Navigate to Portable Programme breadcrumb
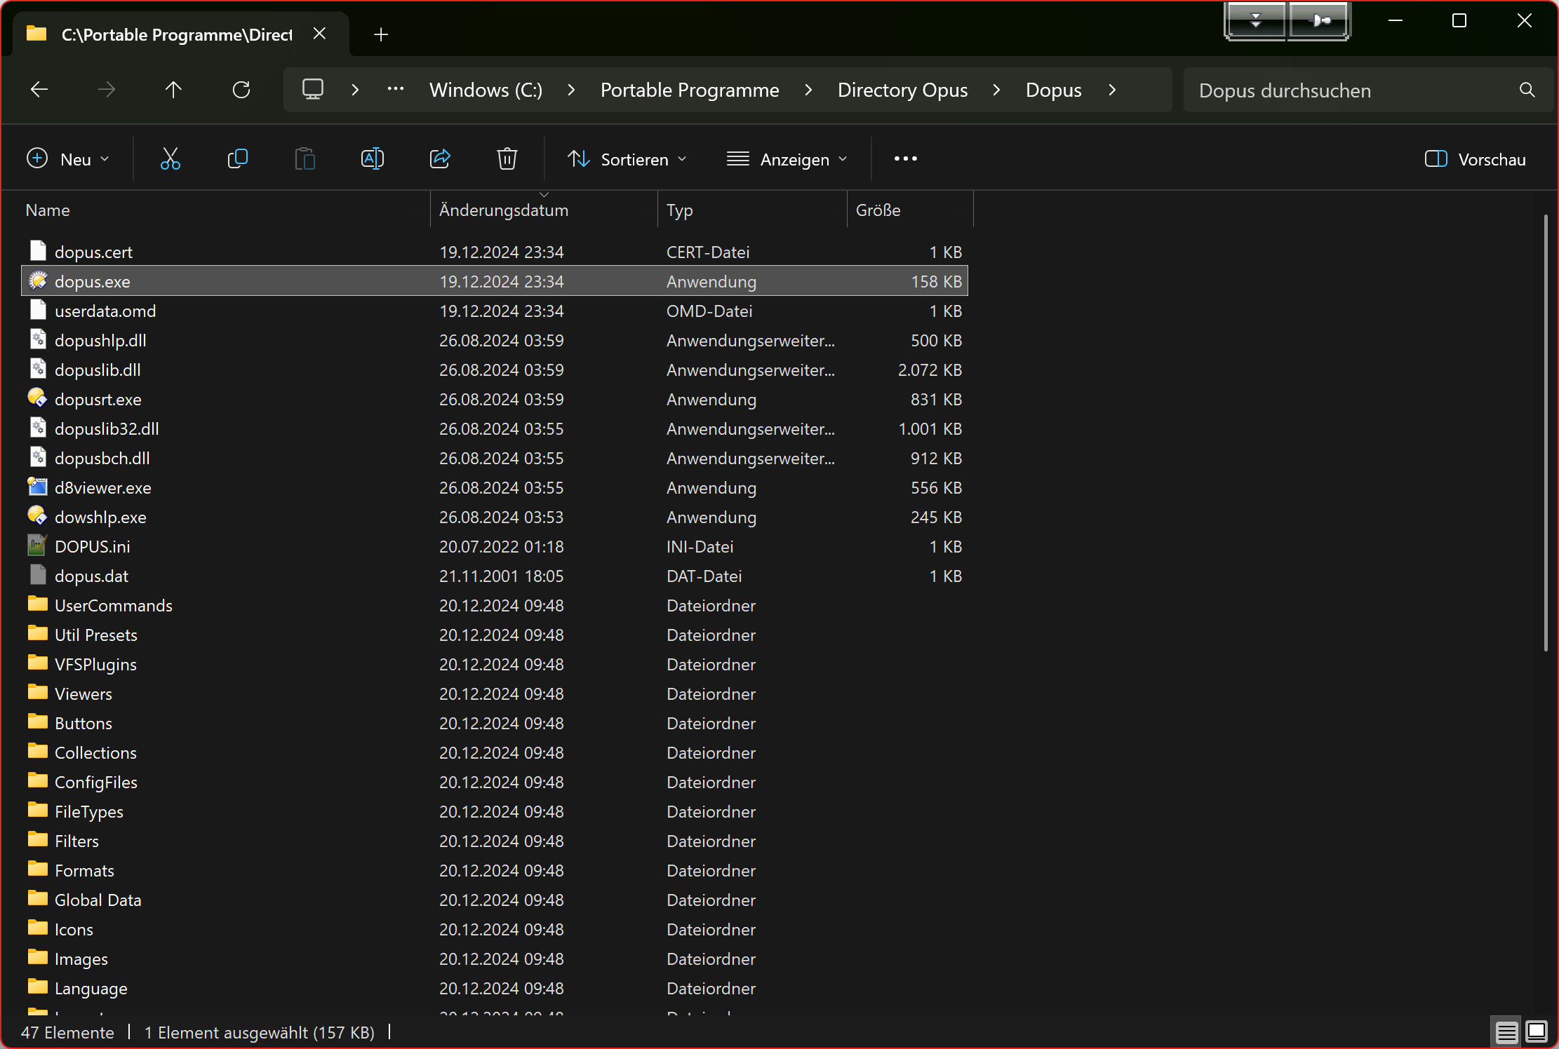This screenshot has width=1559, height=1049. pos(690,90)
